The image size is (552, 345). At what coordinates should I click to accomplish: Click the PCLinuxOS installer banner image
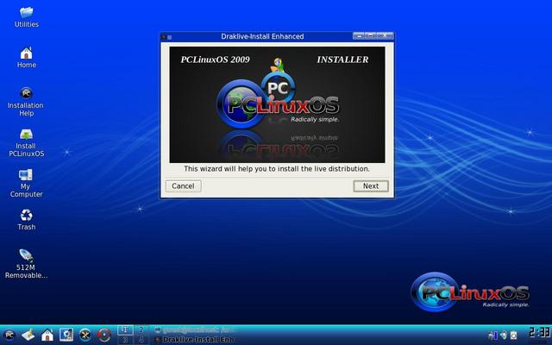pyautogui.click(x=277, y=104)
